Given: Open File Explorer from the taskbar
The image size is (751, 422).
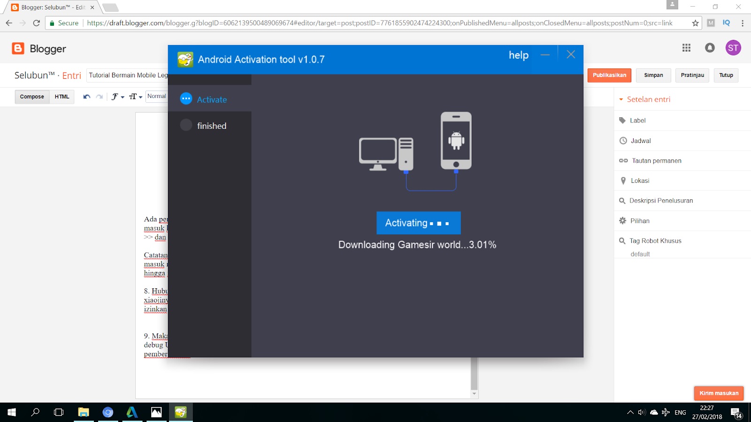Looking at the screenshot, I should [x=84, y=412].
